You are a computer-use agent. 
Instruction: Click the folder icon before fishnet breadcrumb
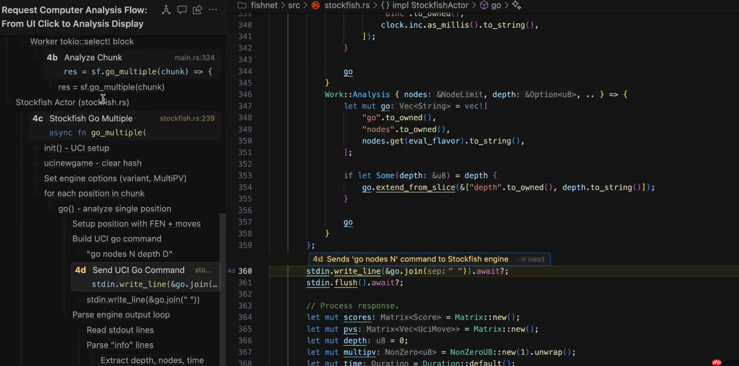pos(242,5)
